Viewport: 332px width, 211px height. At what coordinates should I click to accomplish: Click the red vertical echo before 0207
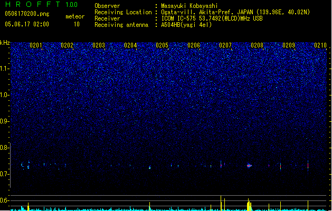point(221,165)
